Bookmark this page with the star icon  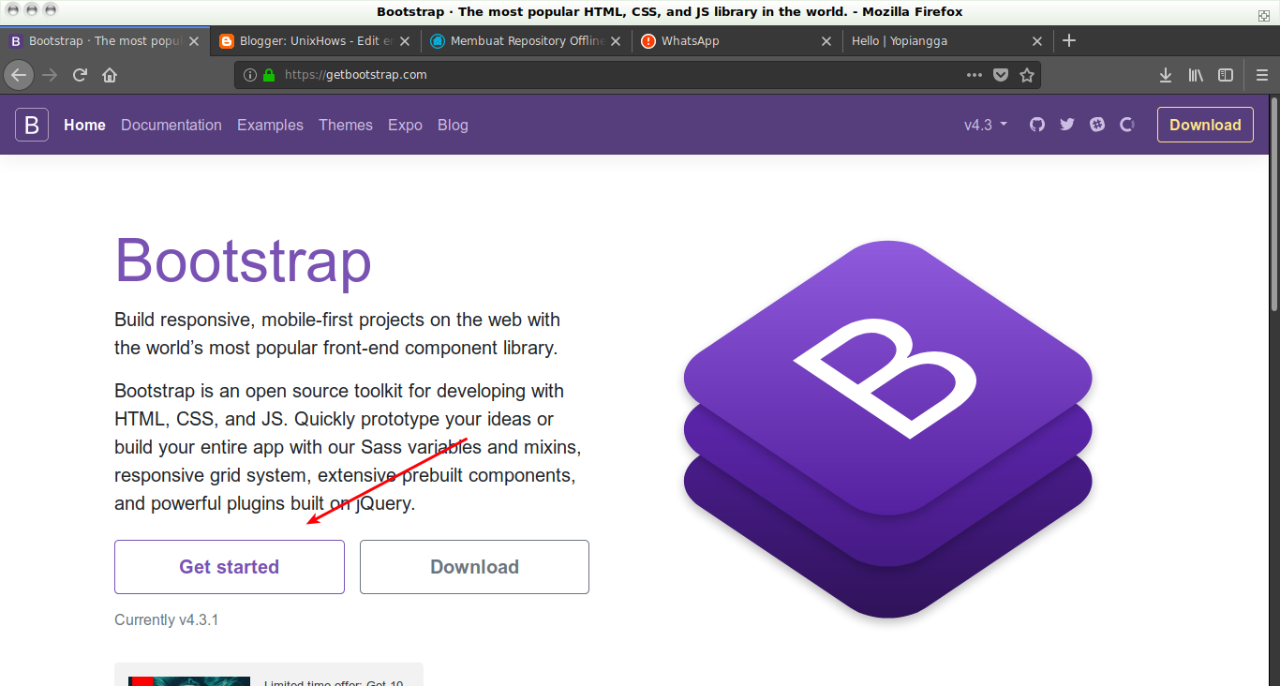[x=1027, y=74]
